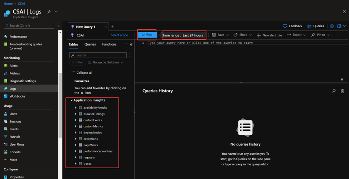This screenshot has height=179, width=349.
Task: Select the pageViews table
Action: (x=91, y=145)
